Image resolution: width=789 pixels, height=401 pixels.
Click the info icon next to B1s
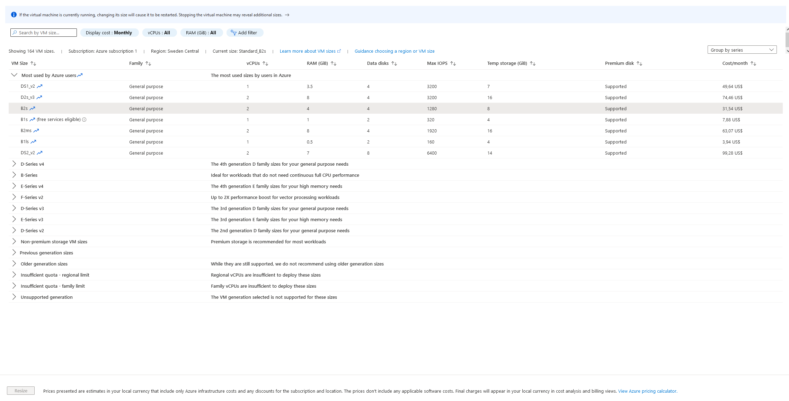click(x=84, y=120)
